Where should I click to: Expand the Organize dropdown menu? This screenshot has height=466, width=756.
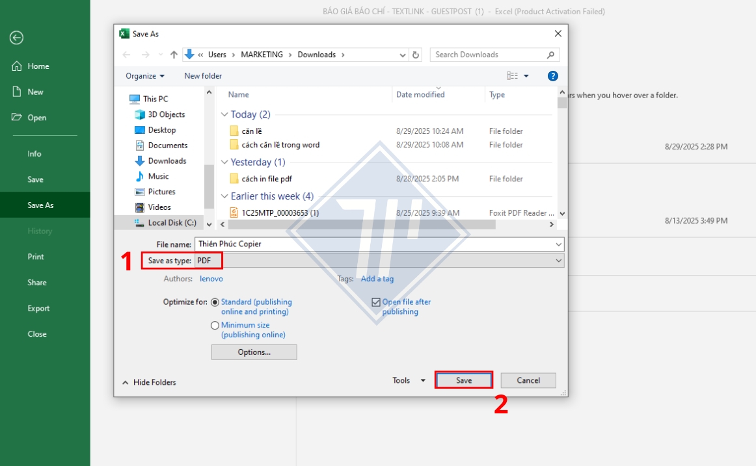coord(145,76)
